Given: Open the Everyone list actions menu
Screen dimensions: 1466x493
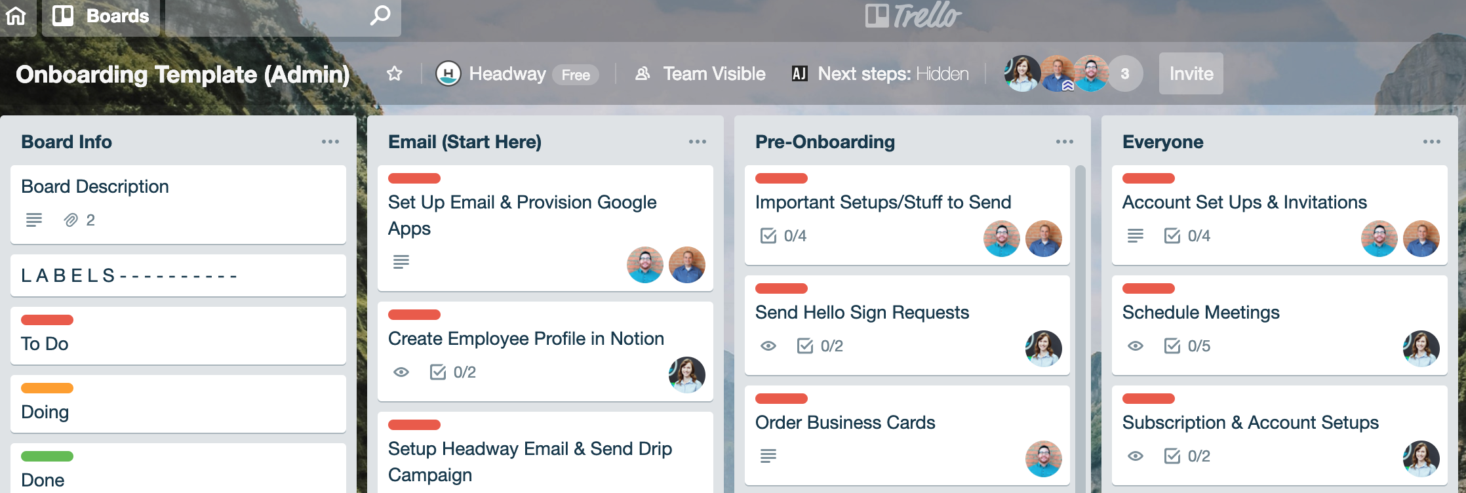Looking at the screenshot, I should (x=1433, y=141).
